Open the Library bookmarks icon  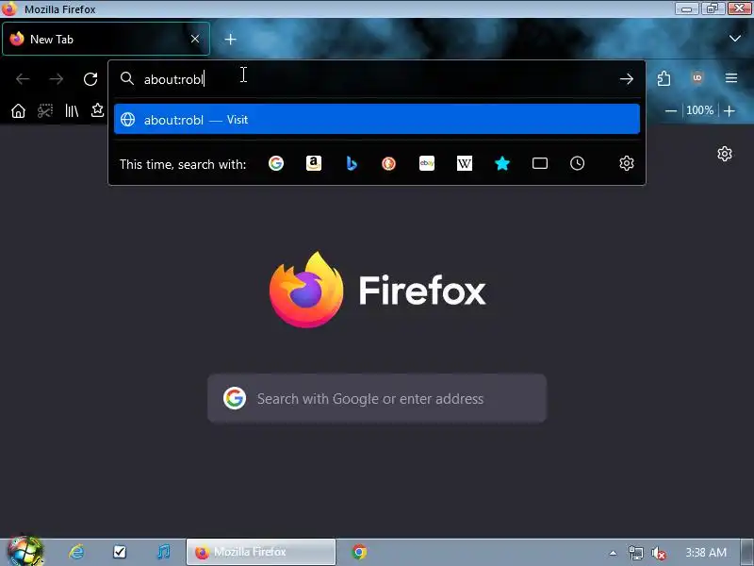click(72, 111)
